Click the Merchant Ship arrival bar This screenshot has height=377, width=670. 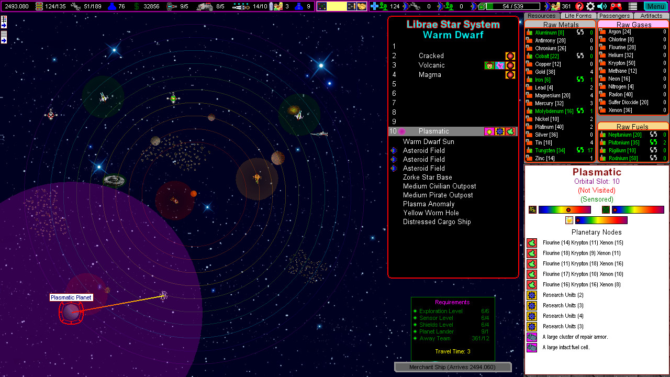pos(452,367)
